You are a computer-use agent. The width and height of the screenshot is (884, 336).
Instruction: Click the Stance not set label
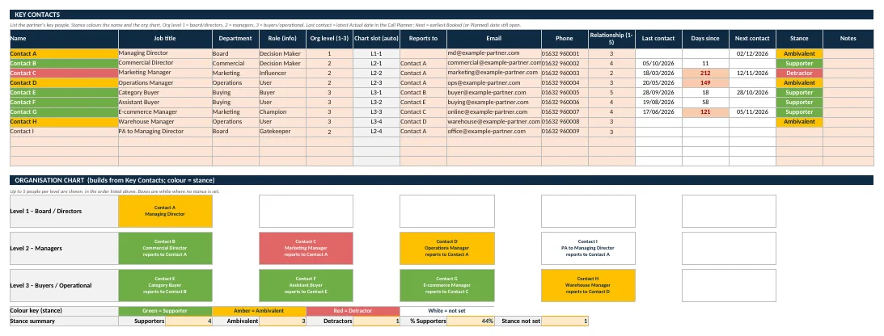pos(518,321)
